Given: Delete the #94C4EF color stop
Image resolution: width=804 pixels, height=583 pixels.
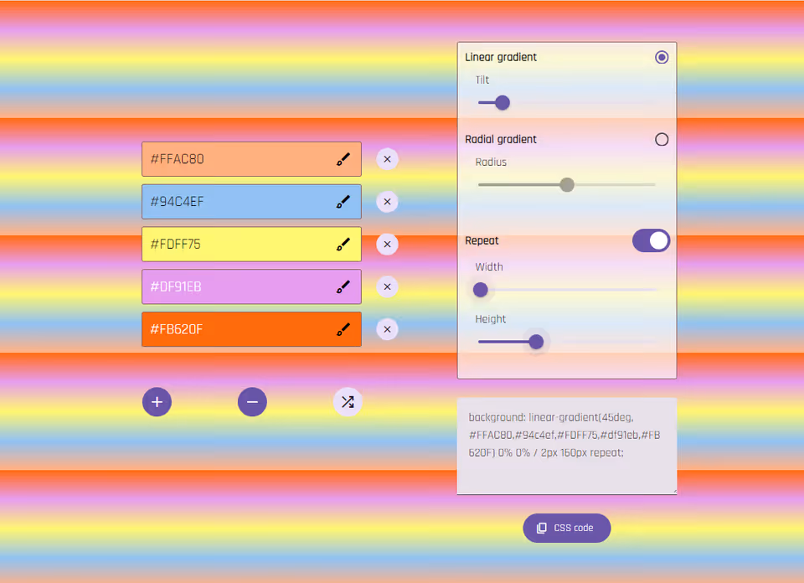Looking at the screenshot, I should (387, 202).
